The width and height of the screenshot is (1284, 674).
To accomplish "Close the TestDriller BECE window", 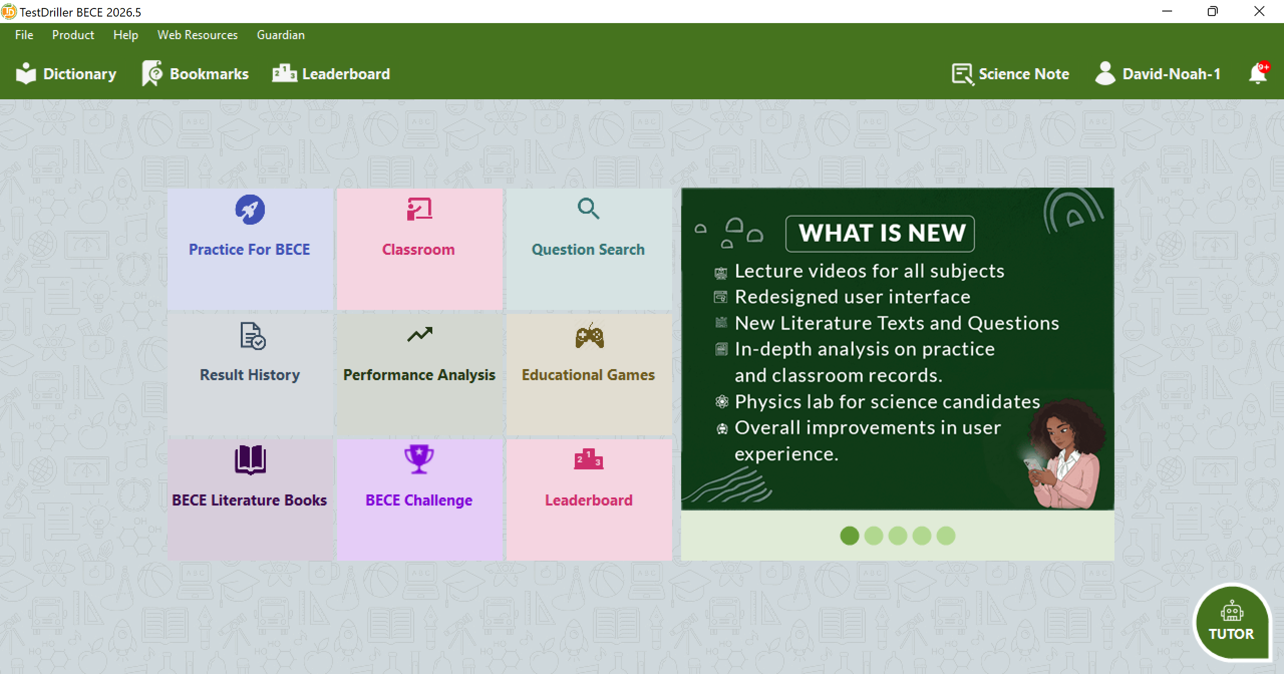I will (1259, 11).
